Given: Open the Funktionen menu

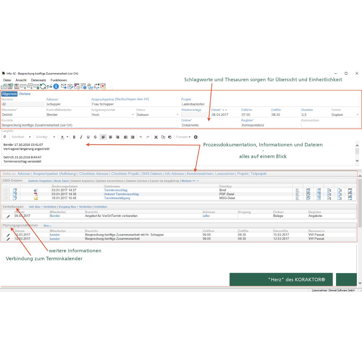Looking at the screenshot, I should point(59,80).
